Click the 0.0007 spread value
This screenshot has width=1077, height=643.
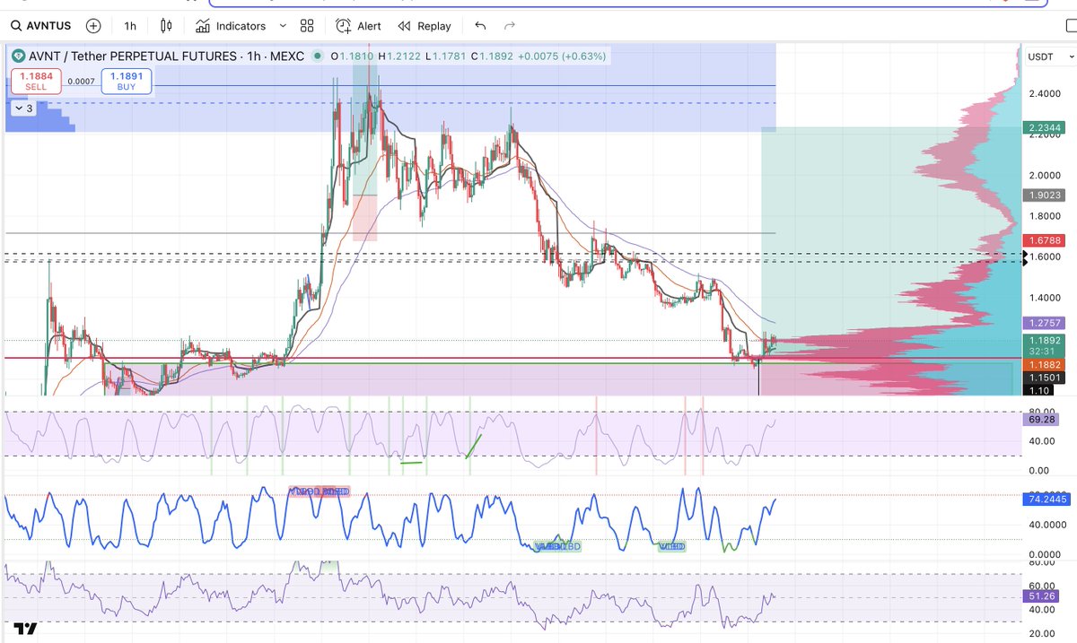pos(81,82)
